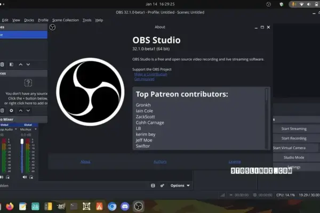Image resolution: width=320 pixels, height=213 pixels.
Task: Open the Scene Collection menu
Action: 66,20
